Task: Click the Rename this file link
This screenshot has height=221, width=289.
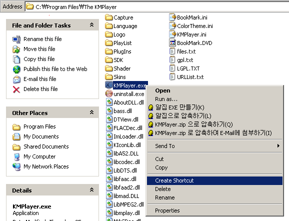Action: coord(42,39)
